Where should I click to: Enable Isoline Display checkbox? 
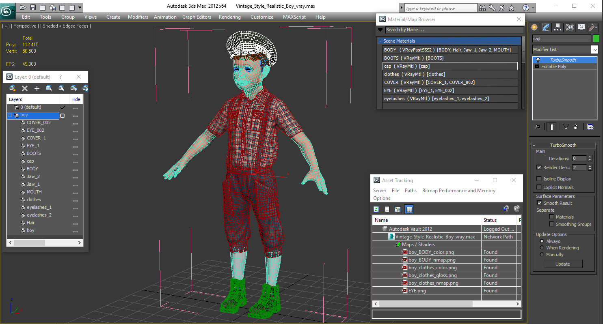point(539,179)
